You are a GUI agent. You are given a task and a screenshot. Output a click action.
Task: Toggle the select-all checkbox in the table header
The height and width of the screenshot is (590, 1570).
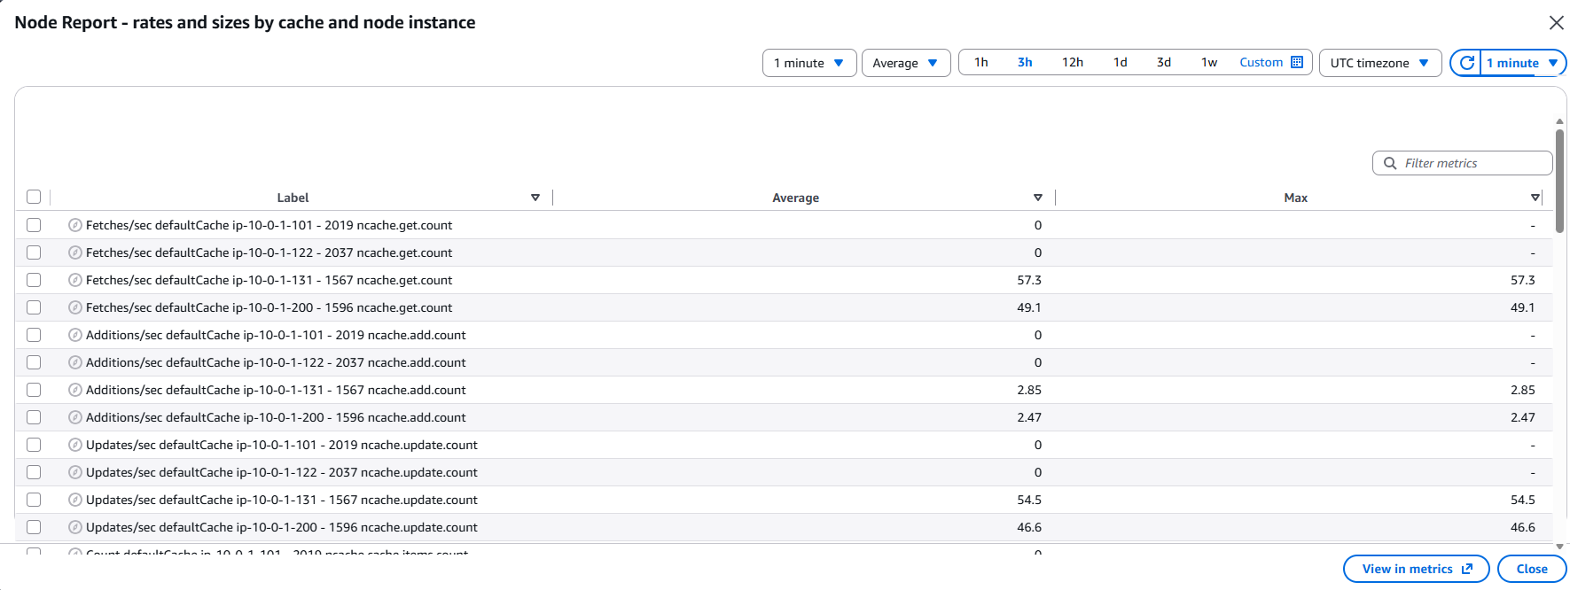click(34, 197)
